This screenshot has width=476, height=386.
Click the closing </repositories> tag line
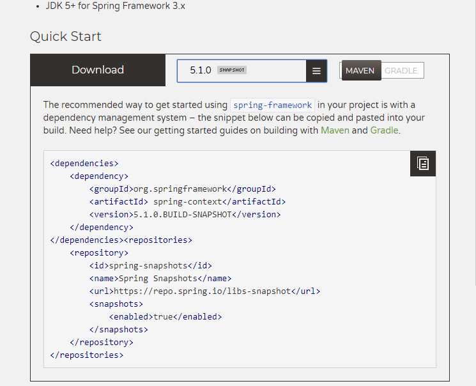tap(87, 355)
